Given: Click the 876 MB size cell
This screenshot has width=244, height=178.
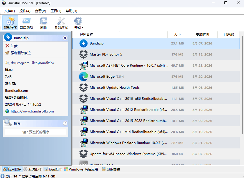Looking at the screenshot, I should point(177,77).
